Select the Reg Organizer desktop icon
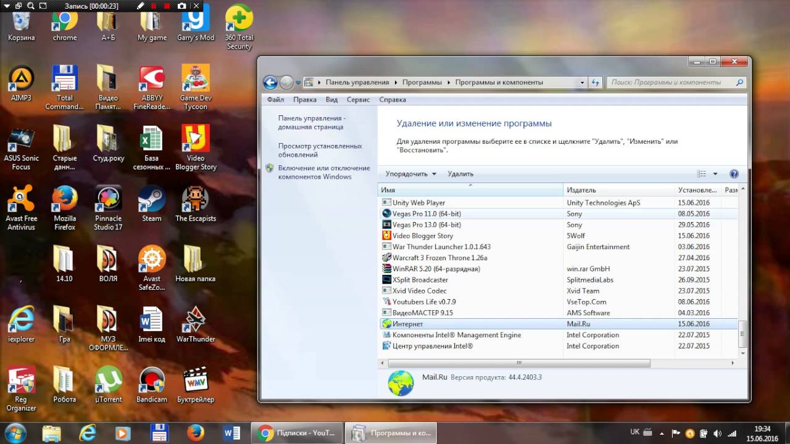Viewport: 790px width, 444px height. click(22, 389)
